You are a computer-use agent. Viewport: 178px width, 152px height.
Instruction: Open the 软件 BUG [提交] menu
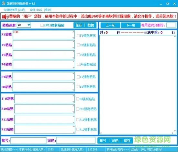[x=40, y=10]
